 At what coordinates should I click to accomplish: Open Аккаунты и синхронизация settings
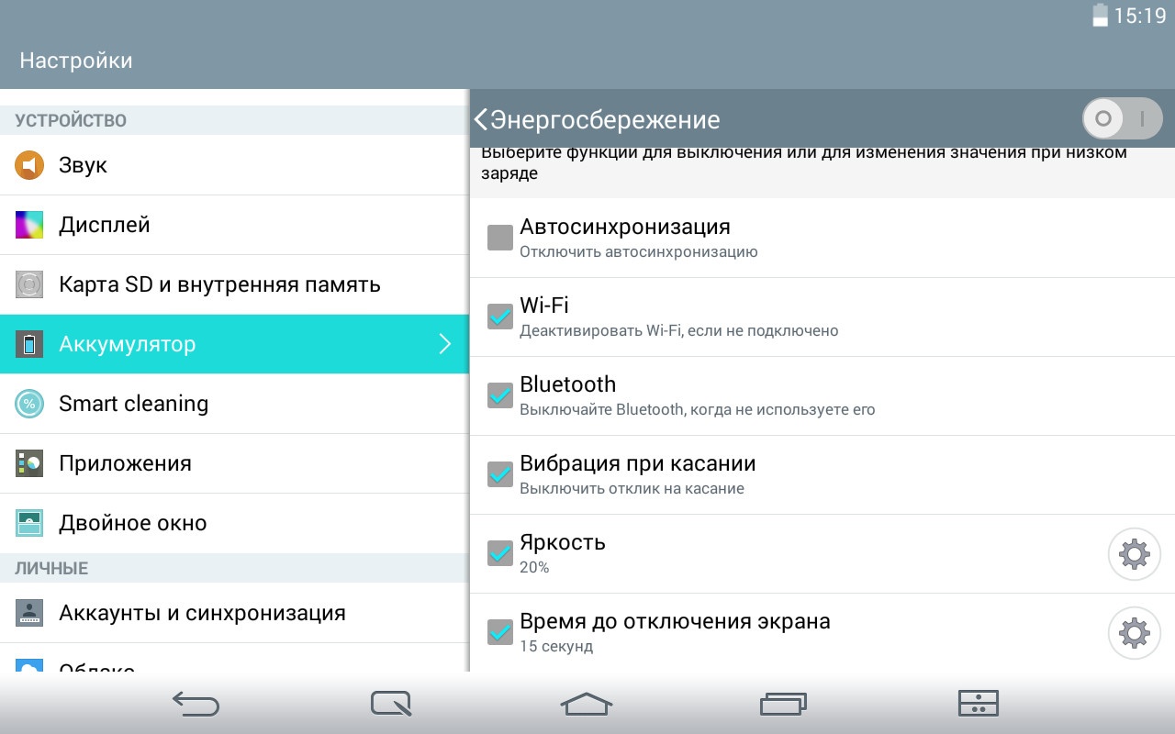click(202, 613)
